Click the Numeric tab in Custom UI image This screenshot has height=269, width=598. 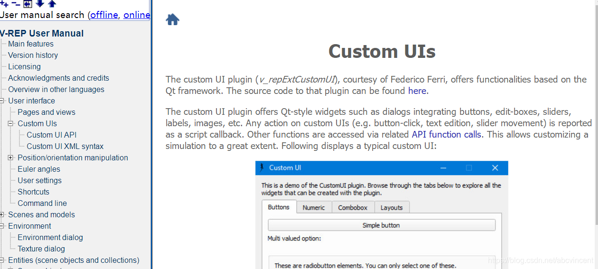314,207
